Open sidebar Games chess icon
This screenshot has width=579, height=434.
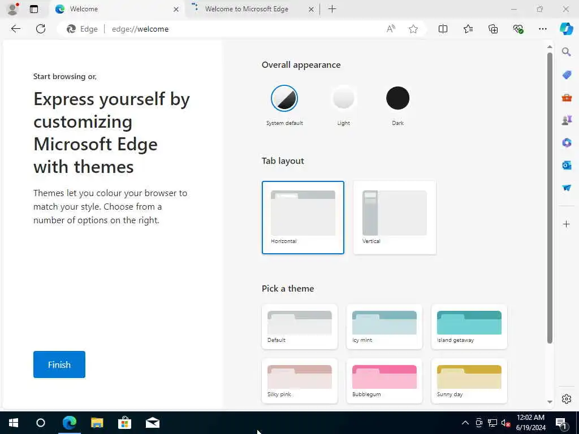tap(567, 120)
